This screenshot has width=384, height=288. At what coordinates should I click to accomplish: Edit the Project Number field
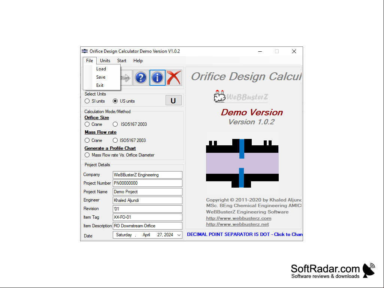pos(148,183)
